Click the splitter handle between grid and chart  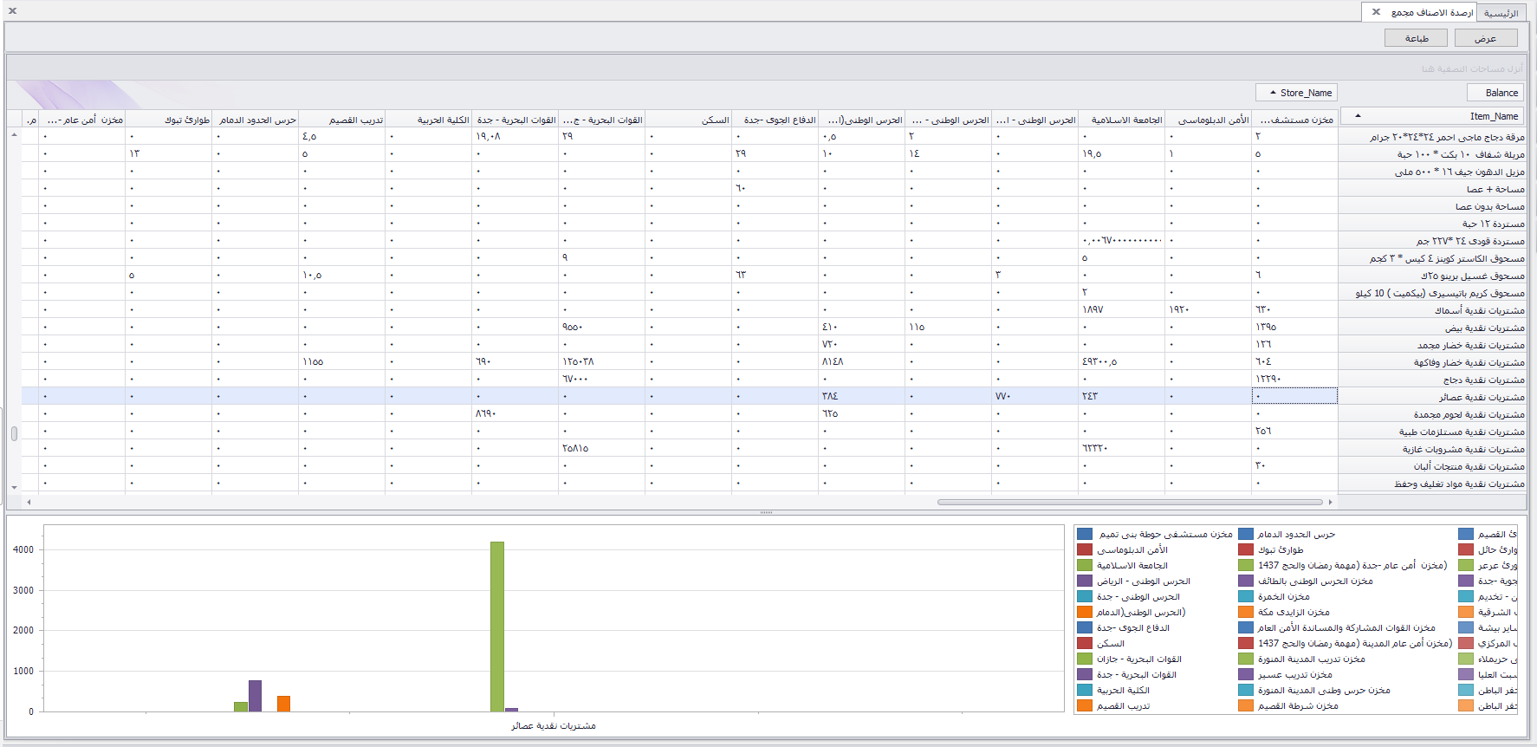(x=766, y=513)
